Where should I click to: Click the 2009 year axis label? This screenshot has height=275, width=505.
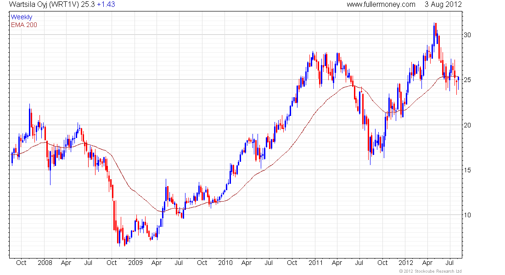click(x=135, y=263)
